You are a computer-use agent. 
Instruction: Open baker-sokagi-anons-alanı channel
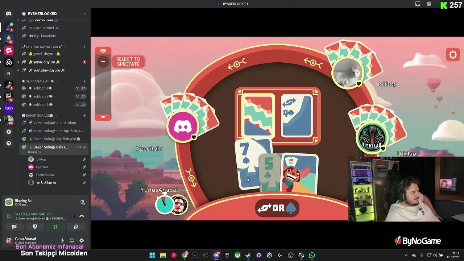pyautogui.click(x=54, y=123)
